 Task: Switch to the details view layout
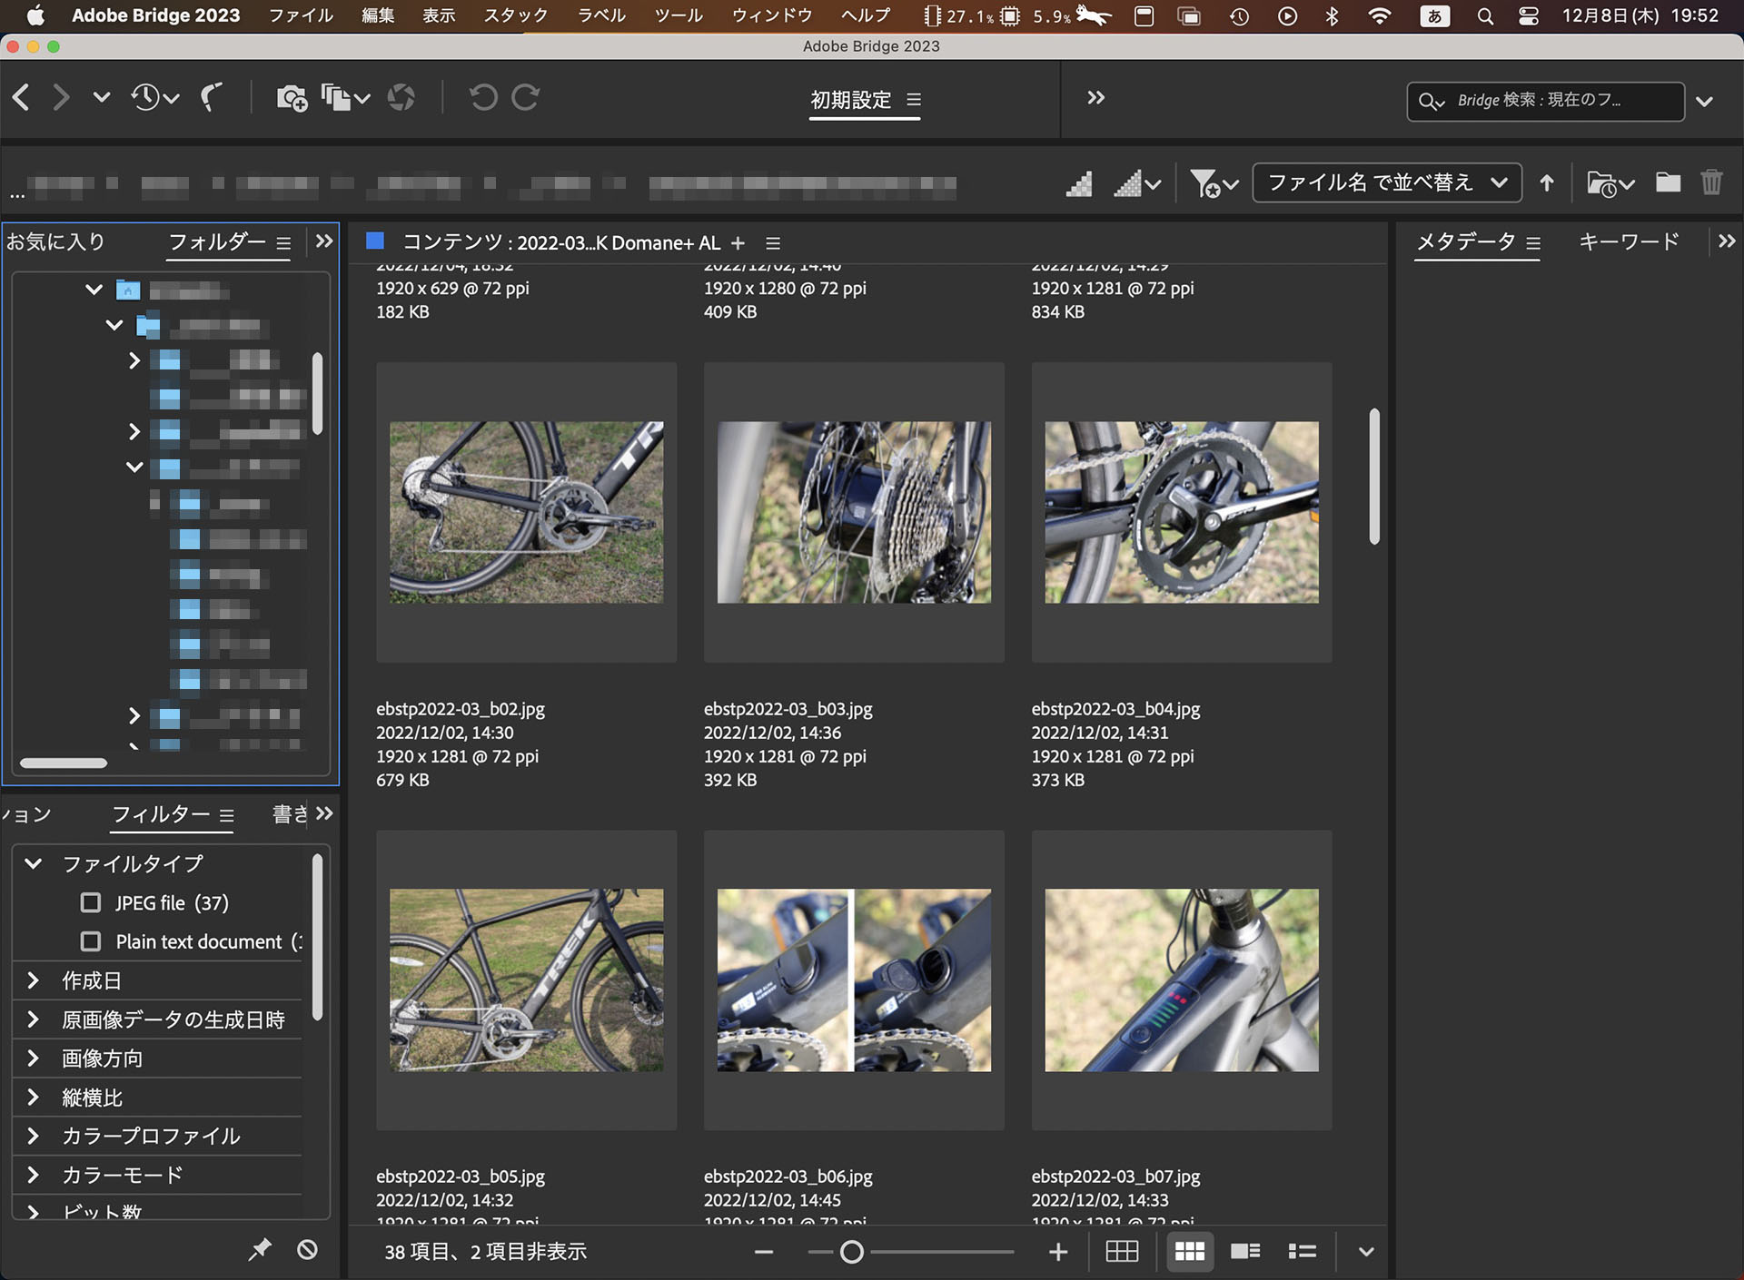(1245, 1251)
